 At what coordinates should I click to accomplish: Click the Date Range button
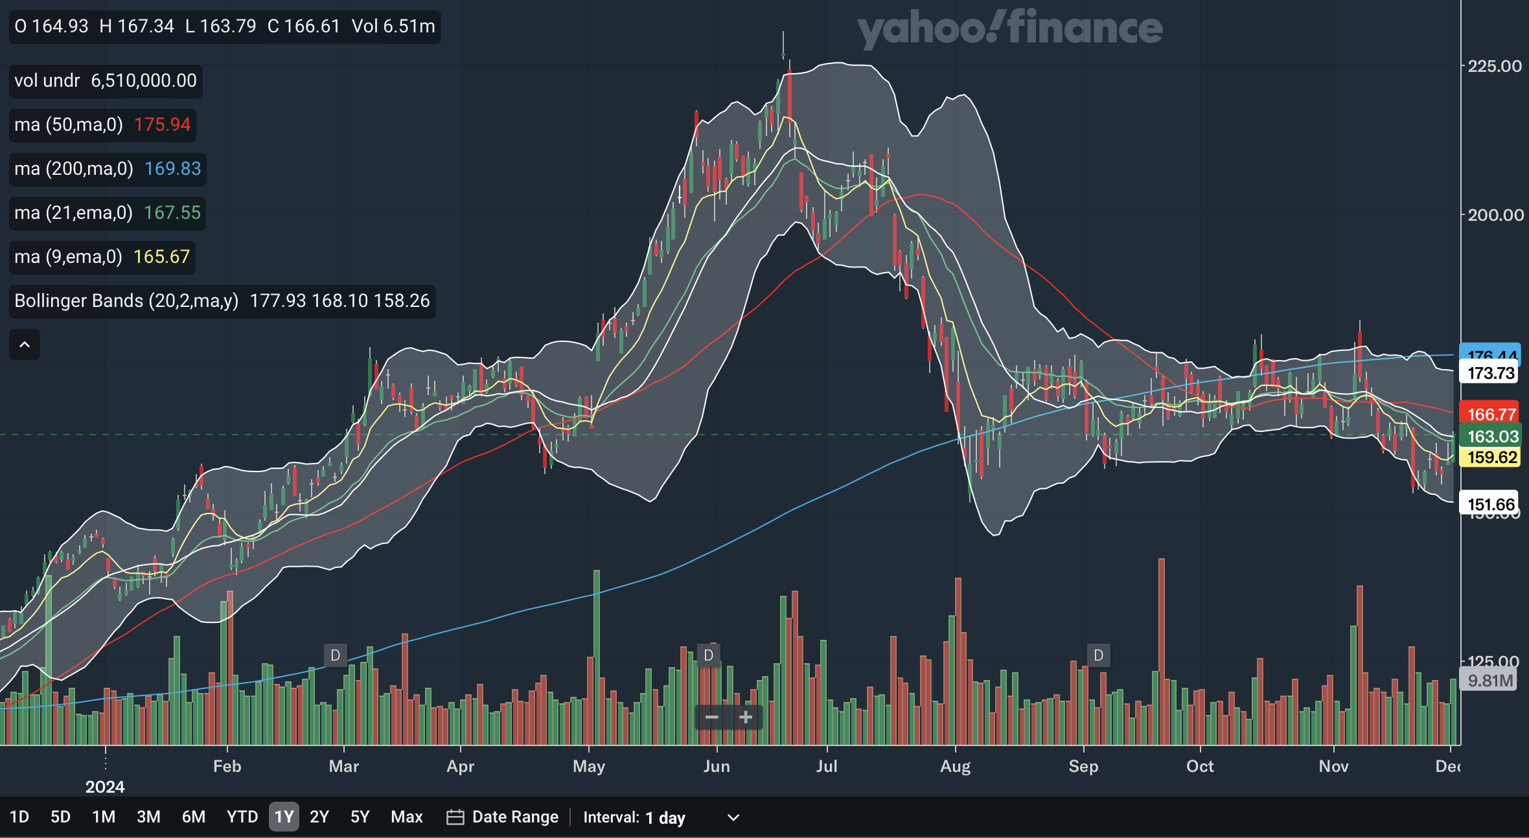514,817
